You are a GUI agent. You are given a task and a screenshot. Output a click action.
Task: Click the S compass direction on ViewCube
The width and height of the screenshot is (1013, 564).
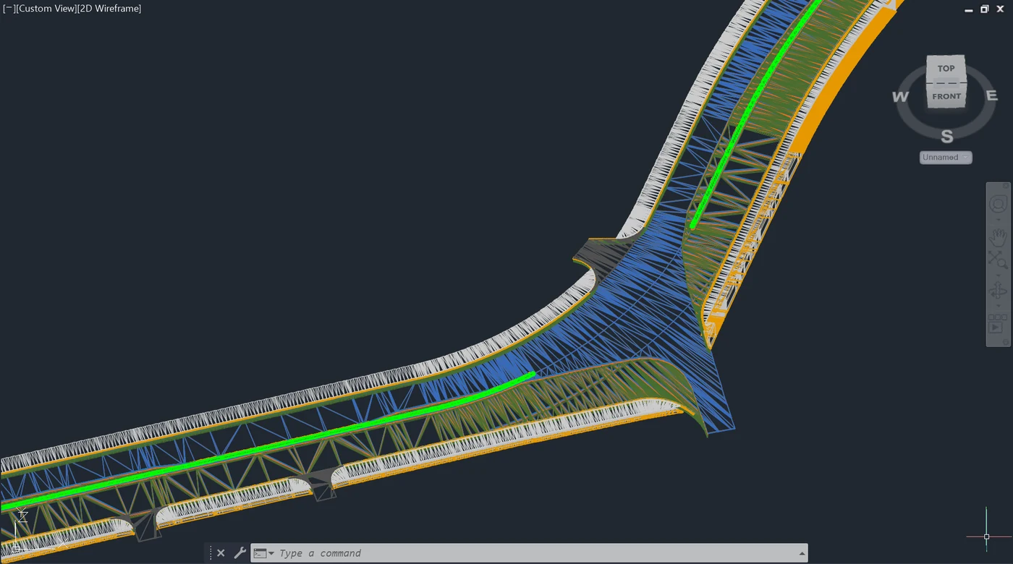pyautogui.click(x=946, y=136)
